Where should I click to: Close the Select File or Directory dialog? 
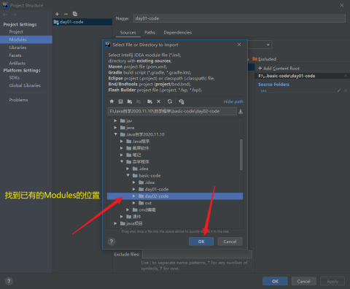point(239,45)
